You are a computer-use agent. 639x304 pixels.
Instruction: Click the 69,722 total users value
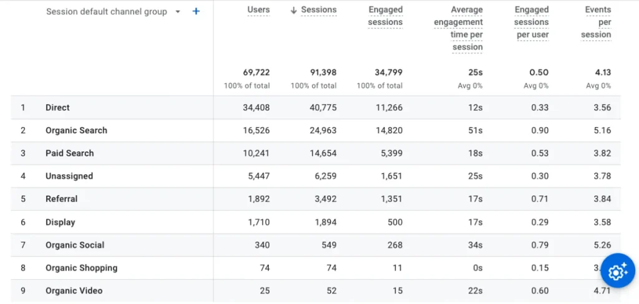pos(256,73)
